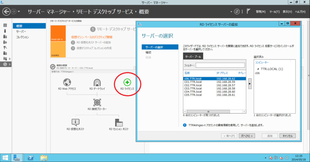
Task: Click the forward navigation arrow
Action: point(14,12)
